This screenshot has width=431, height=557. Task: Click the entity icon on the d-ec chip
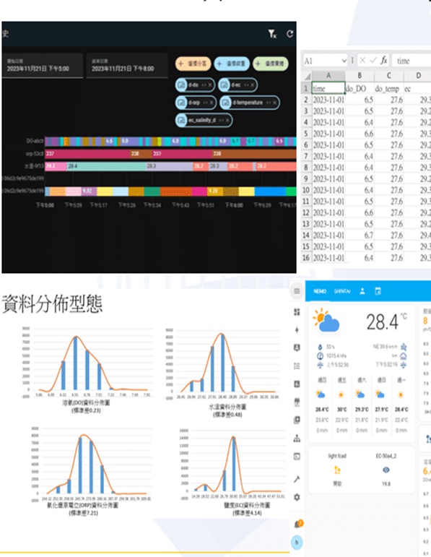pyautogui.click(x=225, y=85)
